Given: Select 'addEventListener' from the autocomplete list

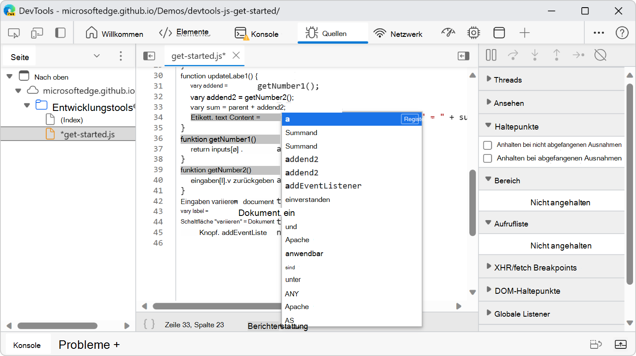Looking at the screenshot, I should (x=322, y=186).
